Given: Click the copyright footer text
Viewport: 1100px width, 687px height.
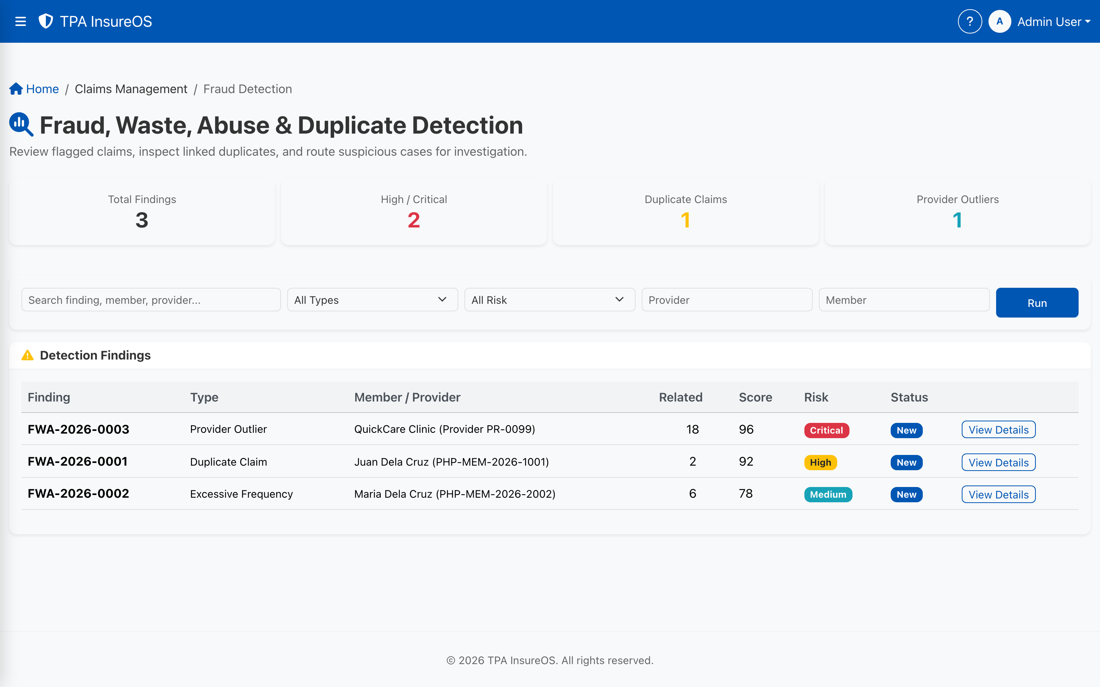Looking at the screenshot, I should [x=550, y=660].
